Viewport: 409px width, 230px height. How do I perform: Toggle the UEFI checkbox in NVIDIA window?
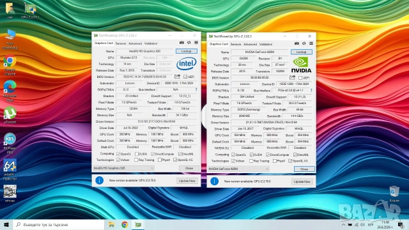pos(300,78)
